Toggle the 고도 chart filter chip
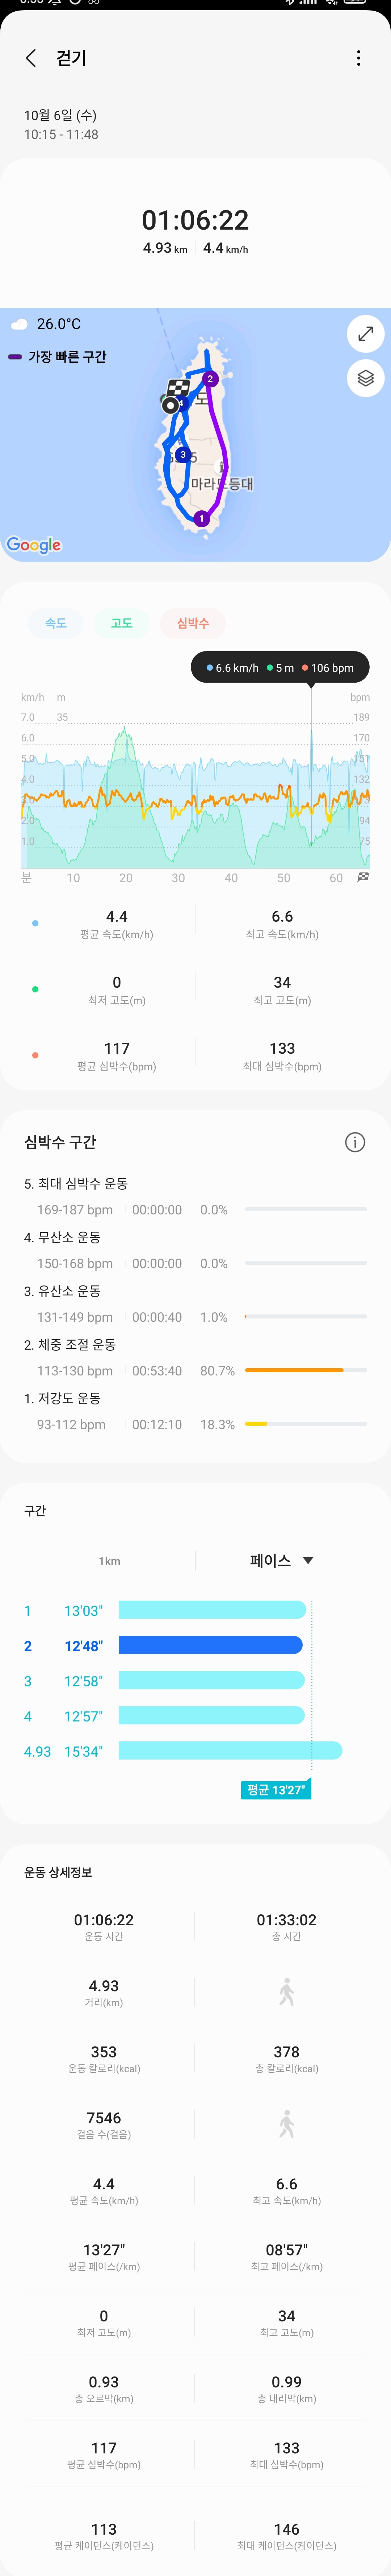This screenshot has width=391, height=2576. (x=122, y=623)
